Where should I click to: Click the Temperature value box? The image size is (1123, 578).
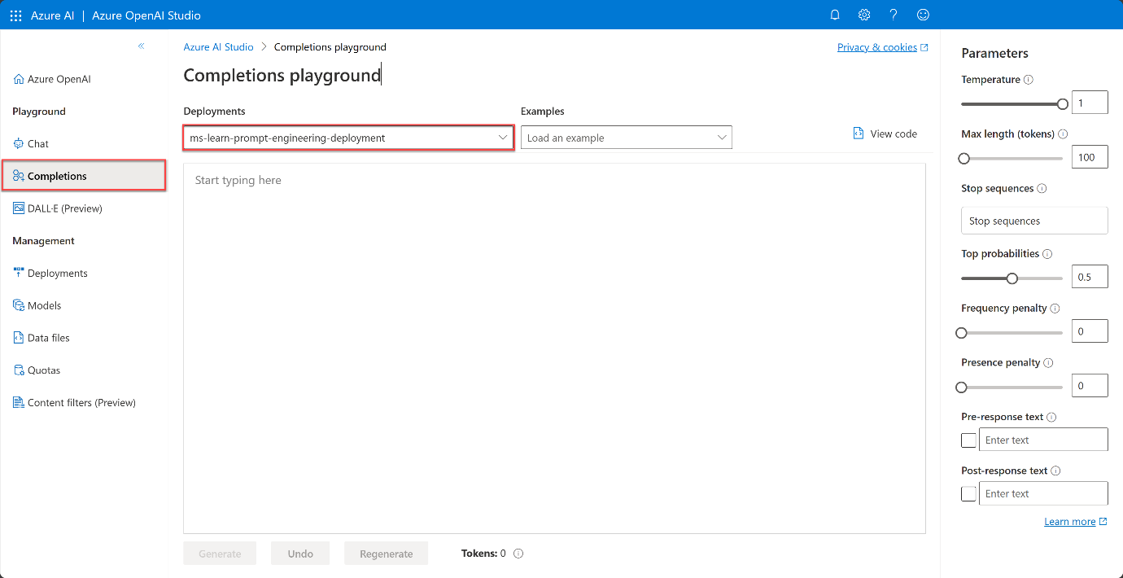click(1090, 103)
